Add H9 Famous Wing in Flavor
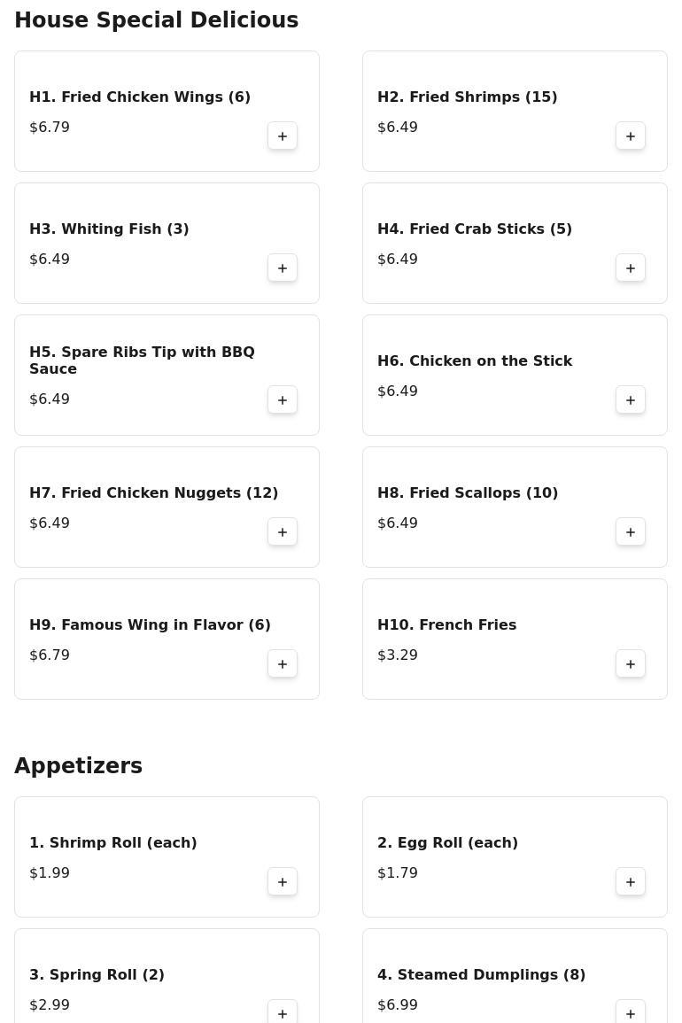 [x=283, y=663]
